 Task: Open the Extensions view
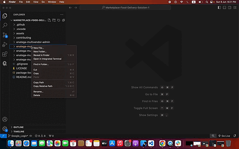[5, 54]
